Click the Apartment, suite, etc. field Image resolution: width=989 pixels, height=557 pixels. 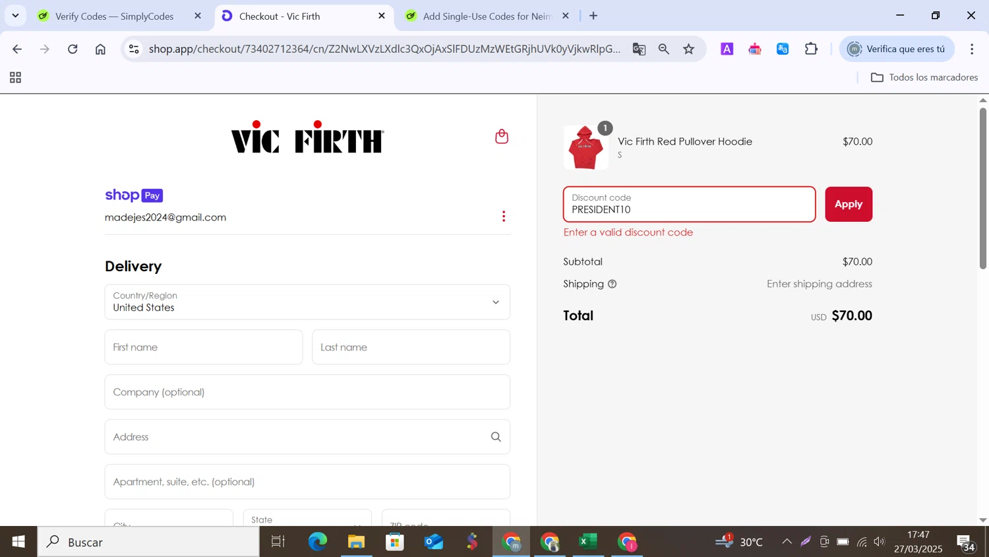(307, 482)
